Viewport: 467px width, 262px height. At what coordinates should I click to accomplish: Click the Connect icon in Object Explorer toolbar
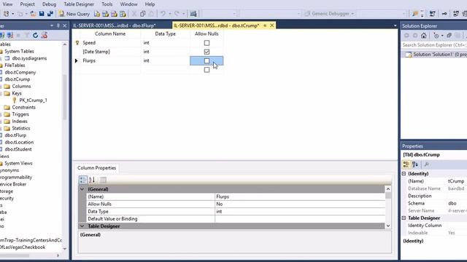(1, 36)
